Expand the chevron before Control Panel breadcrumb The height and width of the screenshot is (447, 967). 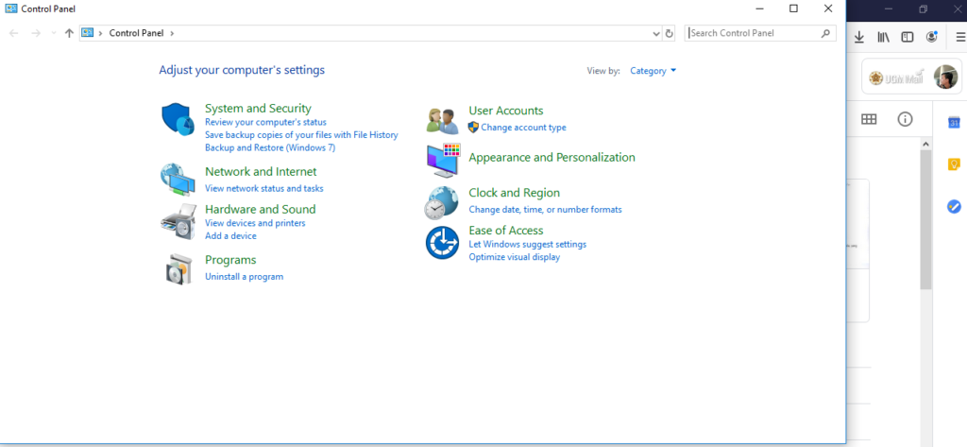tap(100, 33)
